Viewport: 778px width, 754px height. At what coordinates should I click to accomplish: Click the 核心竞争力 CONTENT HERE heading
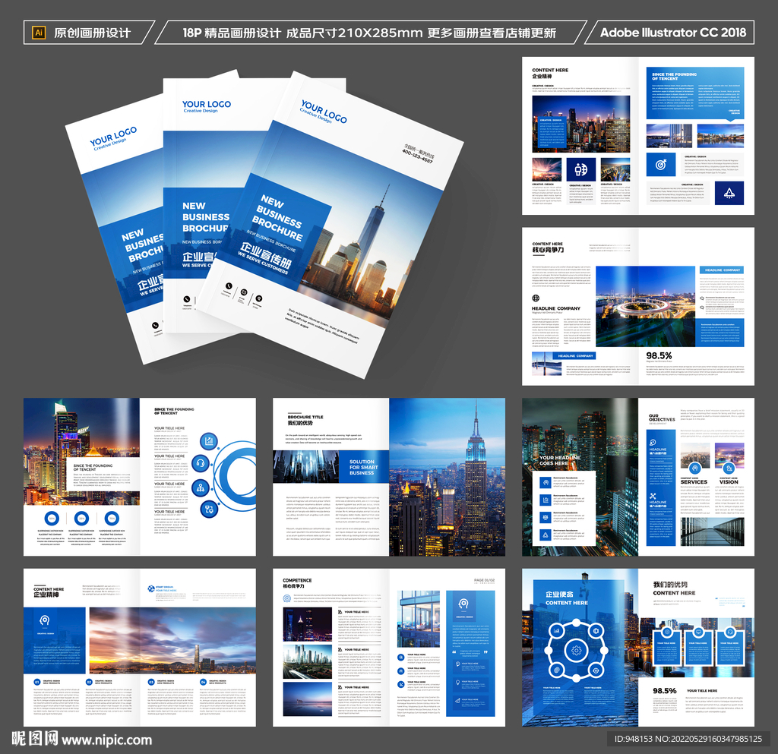[548, 248]
